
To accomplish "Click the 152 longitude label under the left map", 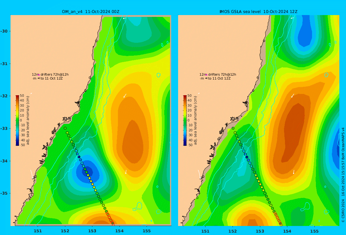I will pyautogui.click(x=65, y=231).
